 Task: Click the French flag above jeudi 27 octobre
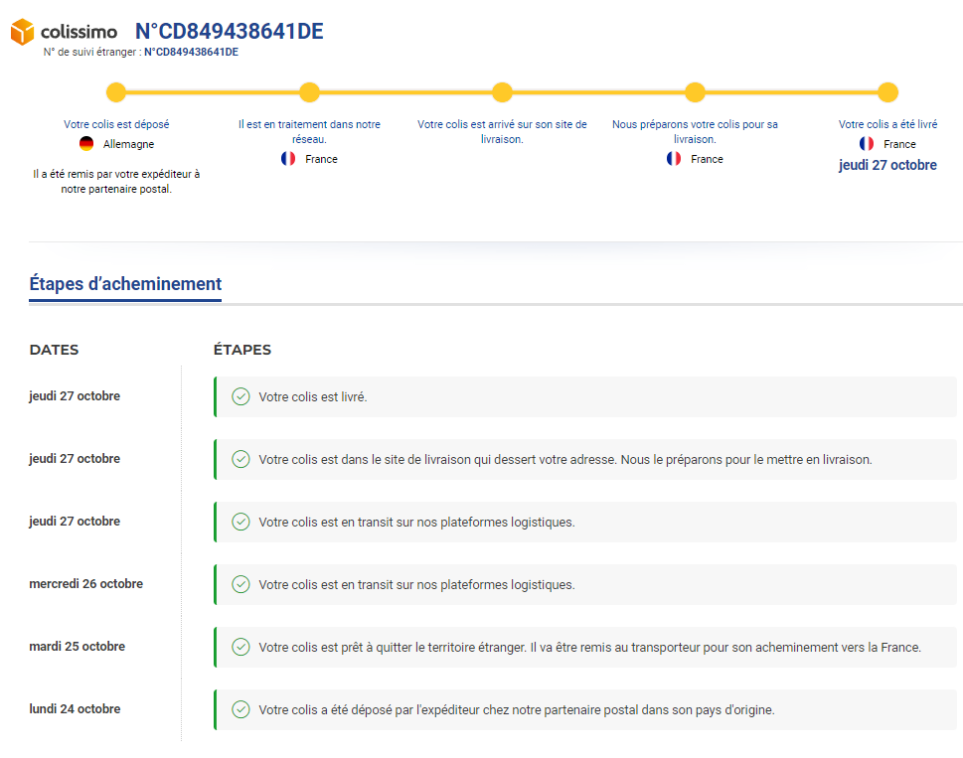click(x=867, y=144)
